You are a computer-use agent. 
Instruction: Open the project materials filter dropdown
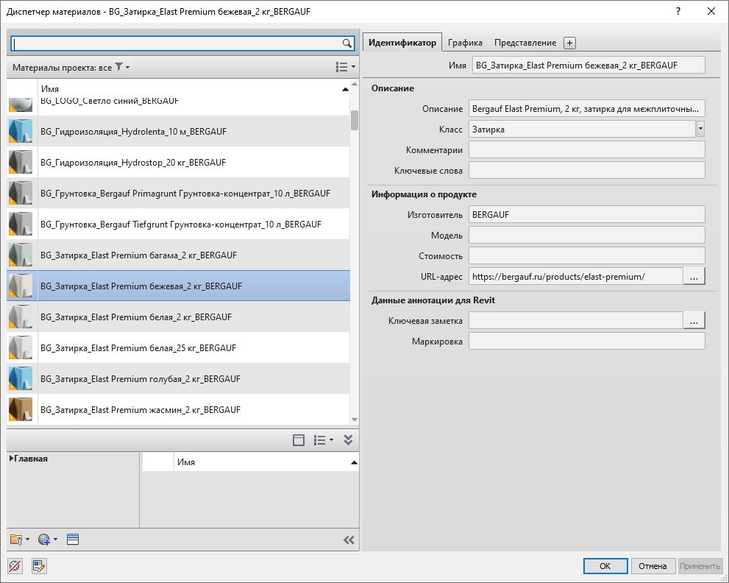point(122,68)
